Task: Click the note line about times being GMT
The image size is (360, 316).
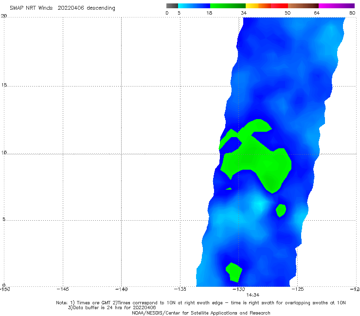Action: click(201, 303)
